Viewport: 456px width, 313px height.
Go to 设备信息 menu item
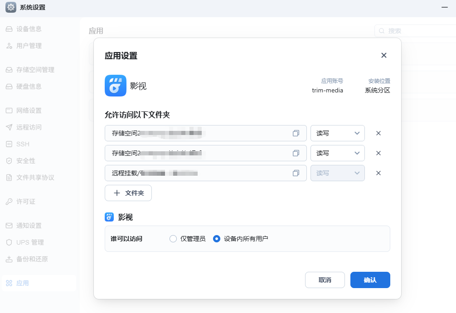point(29,29)
